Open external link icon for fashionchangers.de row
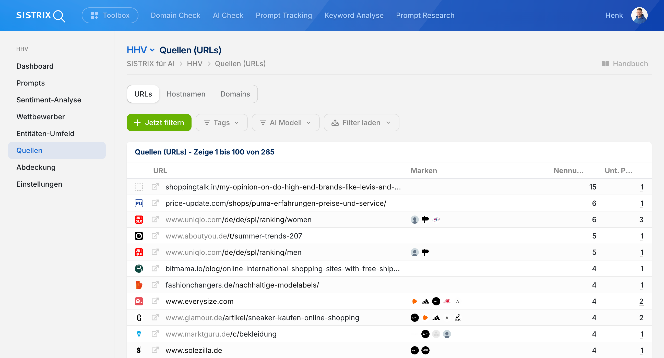 (x=155, y=285)
